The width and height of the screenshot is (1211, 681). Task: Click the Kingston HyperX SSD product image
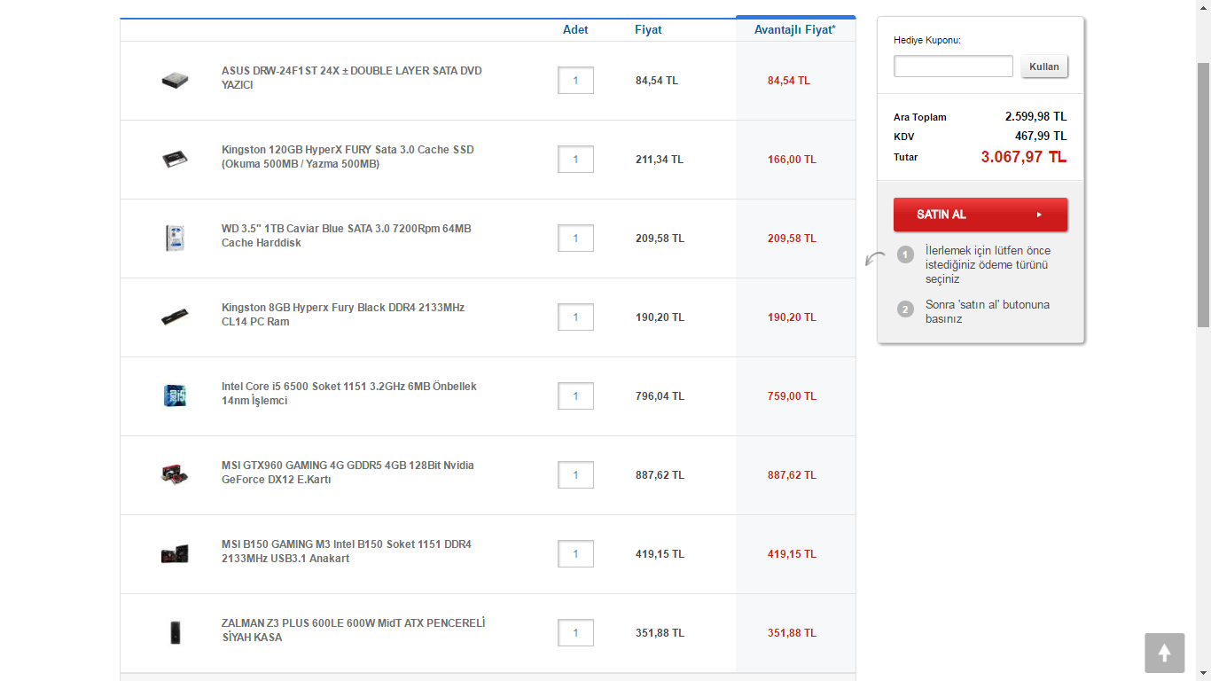(176, 160)
